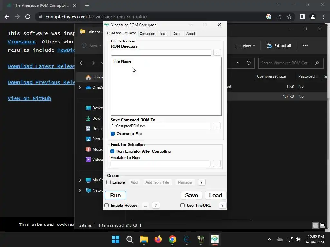Bookmark this page with the star icon
This screenshot has width=330, height=247.
tap(289, 17)
